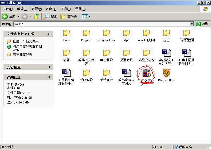Open the Back history dropdown arrow
The height and width of the screenshot is (150, 212).
18,16
